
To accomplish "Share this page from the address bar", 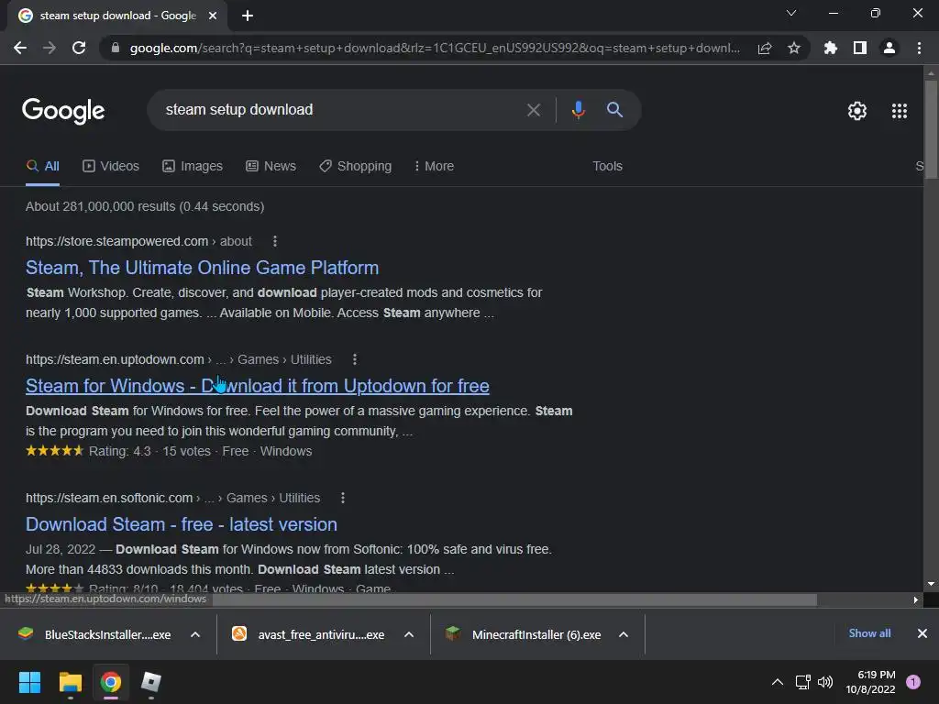I will click(765, 48).
